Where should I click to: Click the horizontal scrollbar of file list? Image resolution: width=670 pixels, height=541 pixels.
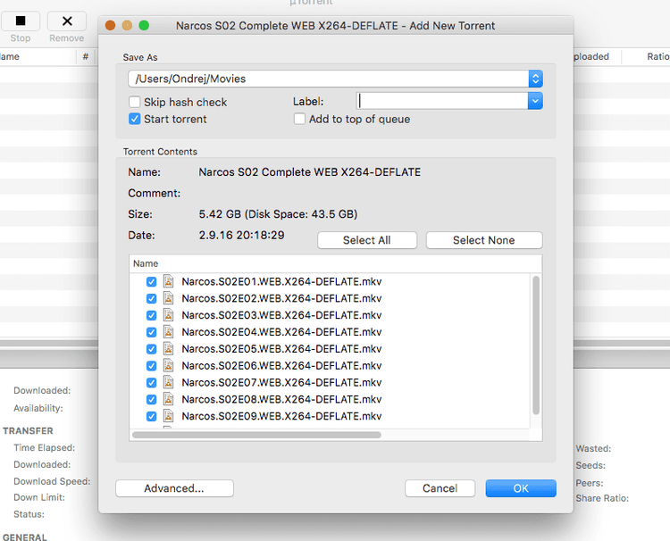click(256, 435)
